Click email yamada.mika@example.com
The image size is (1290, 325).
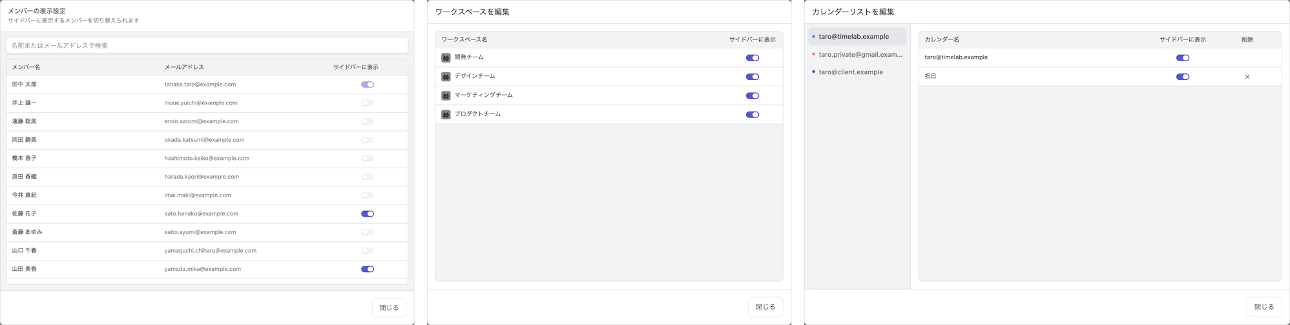203,269
